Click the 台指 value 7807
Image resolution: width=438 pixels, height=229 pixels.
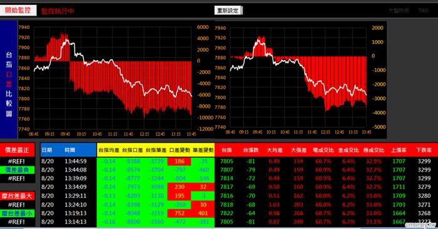click(x=227, y=170)
